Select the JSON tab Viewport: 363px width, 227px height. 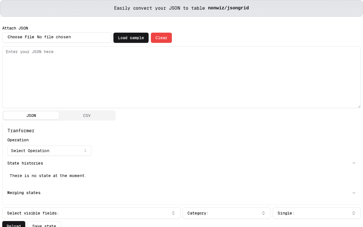(x=31, y=115)
